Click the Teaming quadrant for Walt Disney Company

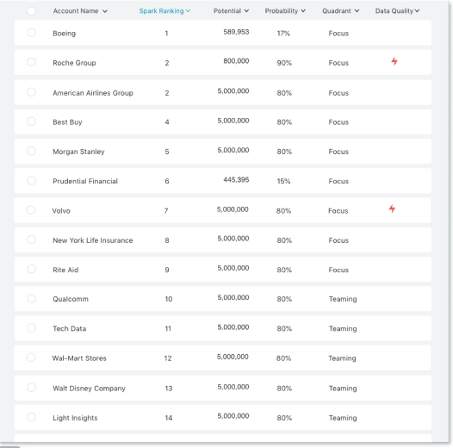coord(343,389)
